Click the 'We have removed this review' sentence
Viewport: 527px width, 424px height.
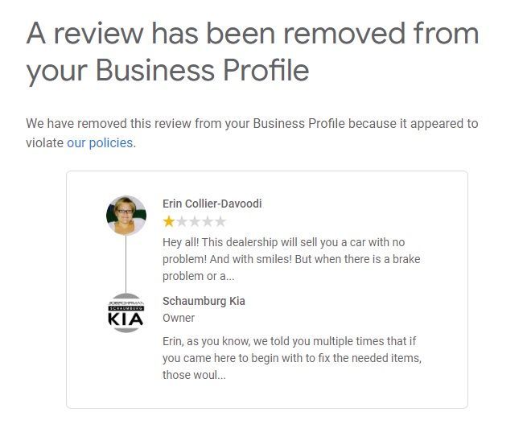252,124
